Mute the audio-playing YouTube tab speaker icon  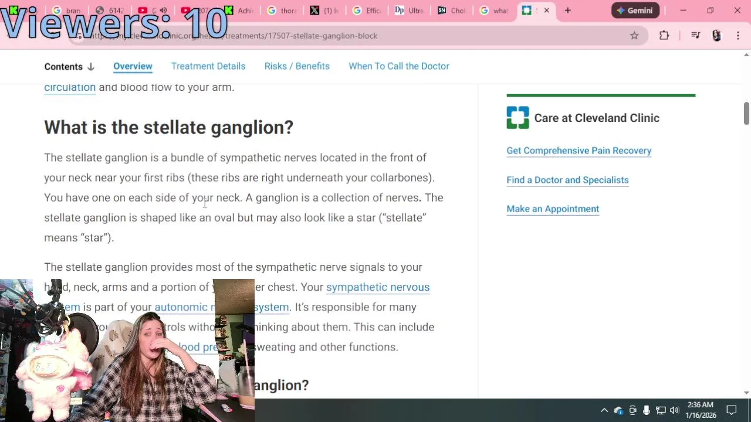[x=163, y=11]
